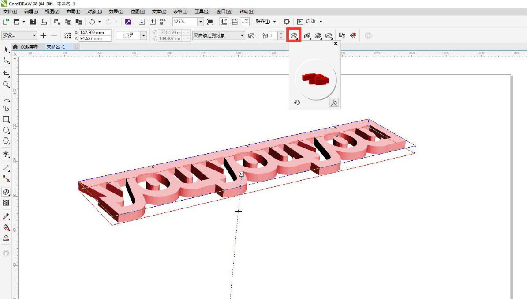This screenshot has height=299, width=527.
Task: Reset rotation with the circular arrow
Action: click(297, 103)
